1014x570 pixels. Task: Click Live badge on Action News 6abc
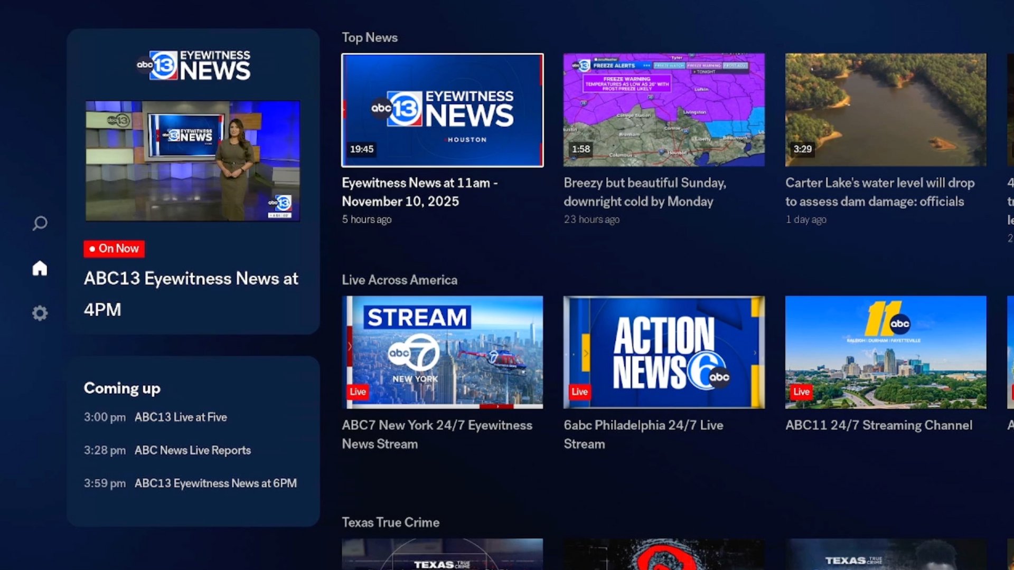pyautogui.click(x=579, y=392)
